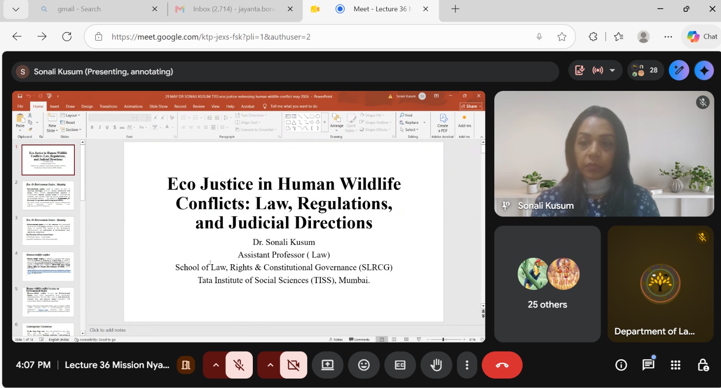
Task: Show the 28 participants list
Action: tap(645, 70)
